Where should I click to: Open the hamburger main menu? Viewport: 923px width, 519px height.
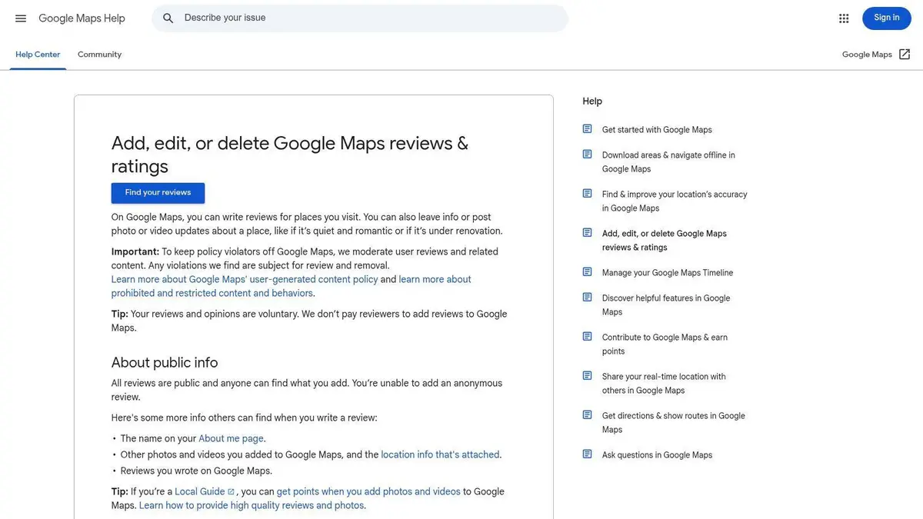click(x=21, y=18)
